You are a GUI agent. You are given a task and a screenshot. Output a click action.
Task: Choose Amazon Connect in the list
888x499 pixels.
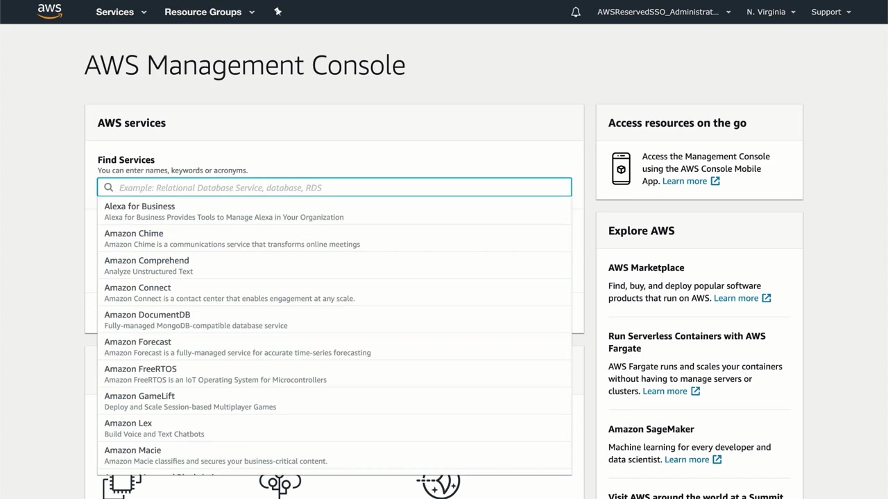click(334, 292)
